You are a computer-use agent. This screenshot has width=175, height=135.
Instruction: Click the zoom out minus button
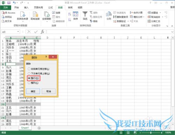point(140,133)
